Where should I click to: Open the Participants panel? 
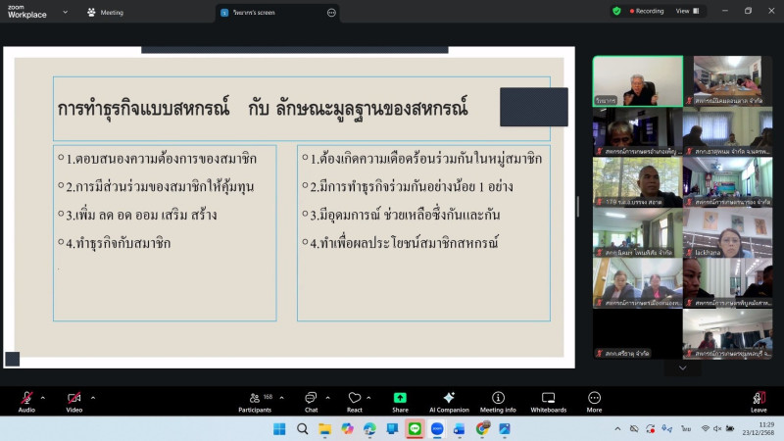click(255, 400)
